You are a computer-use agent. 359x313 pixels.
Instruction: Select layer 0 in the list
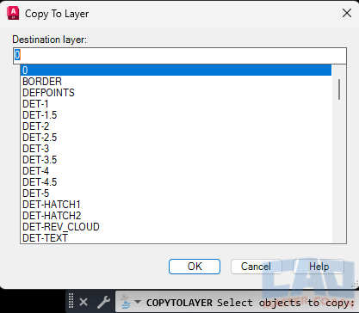[176, 71]
